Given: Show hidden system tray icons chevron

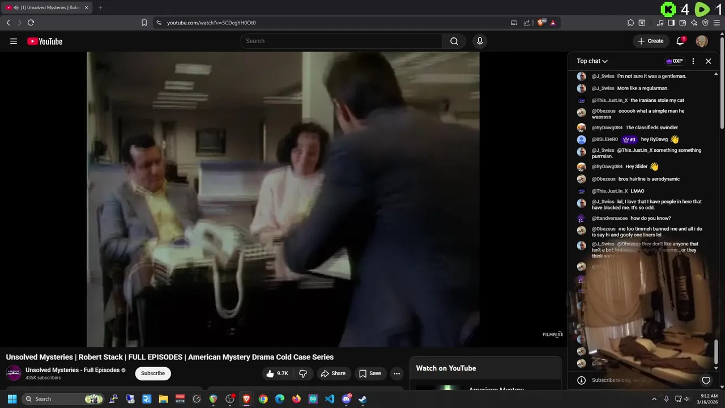Looking at the screenshot, I should pyautogui.click(x=654, y=399).
